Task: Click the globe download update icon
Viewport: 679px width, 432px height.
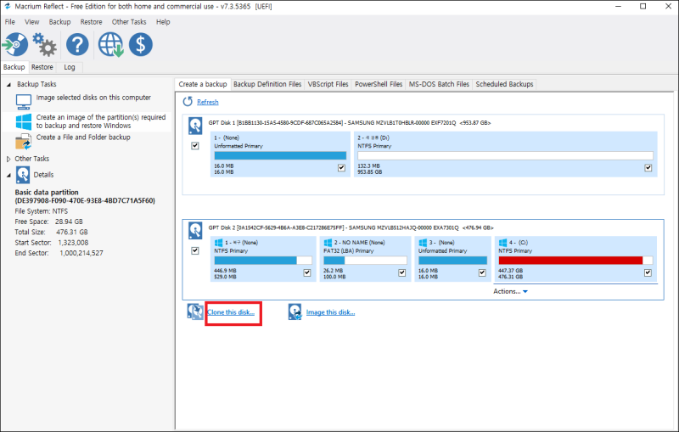Action: [x=111, y=45]
